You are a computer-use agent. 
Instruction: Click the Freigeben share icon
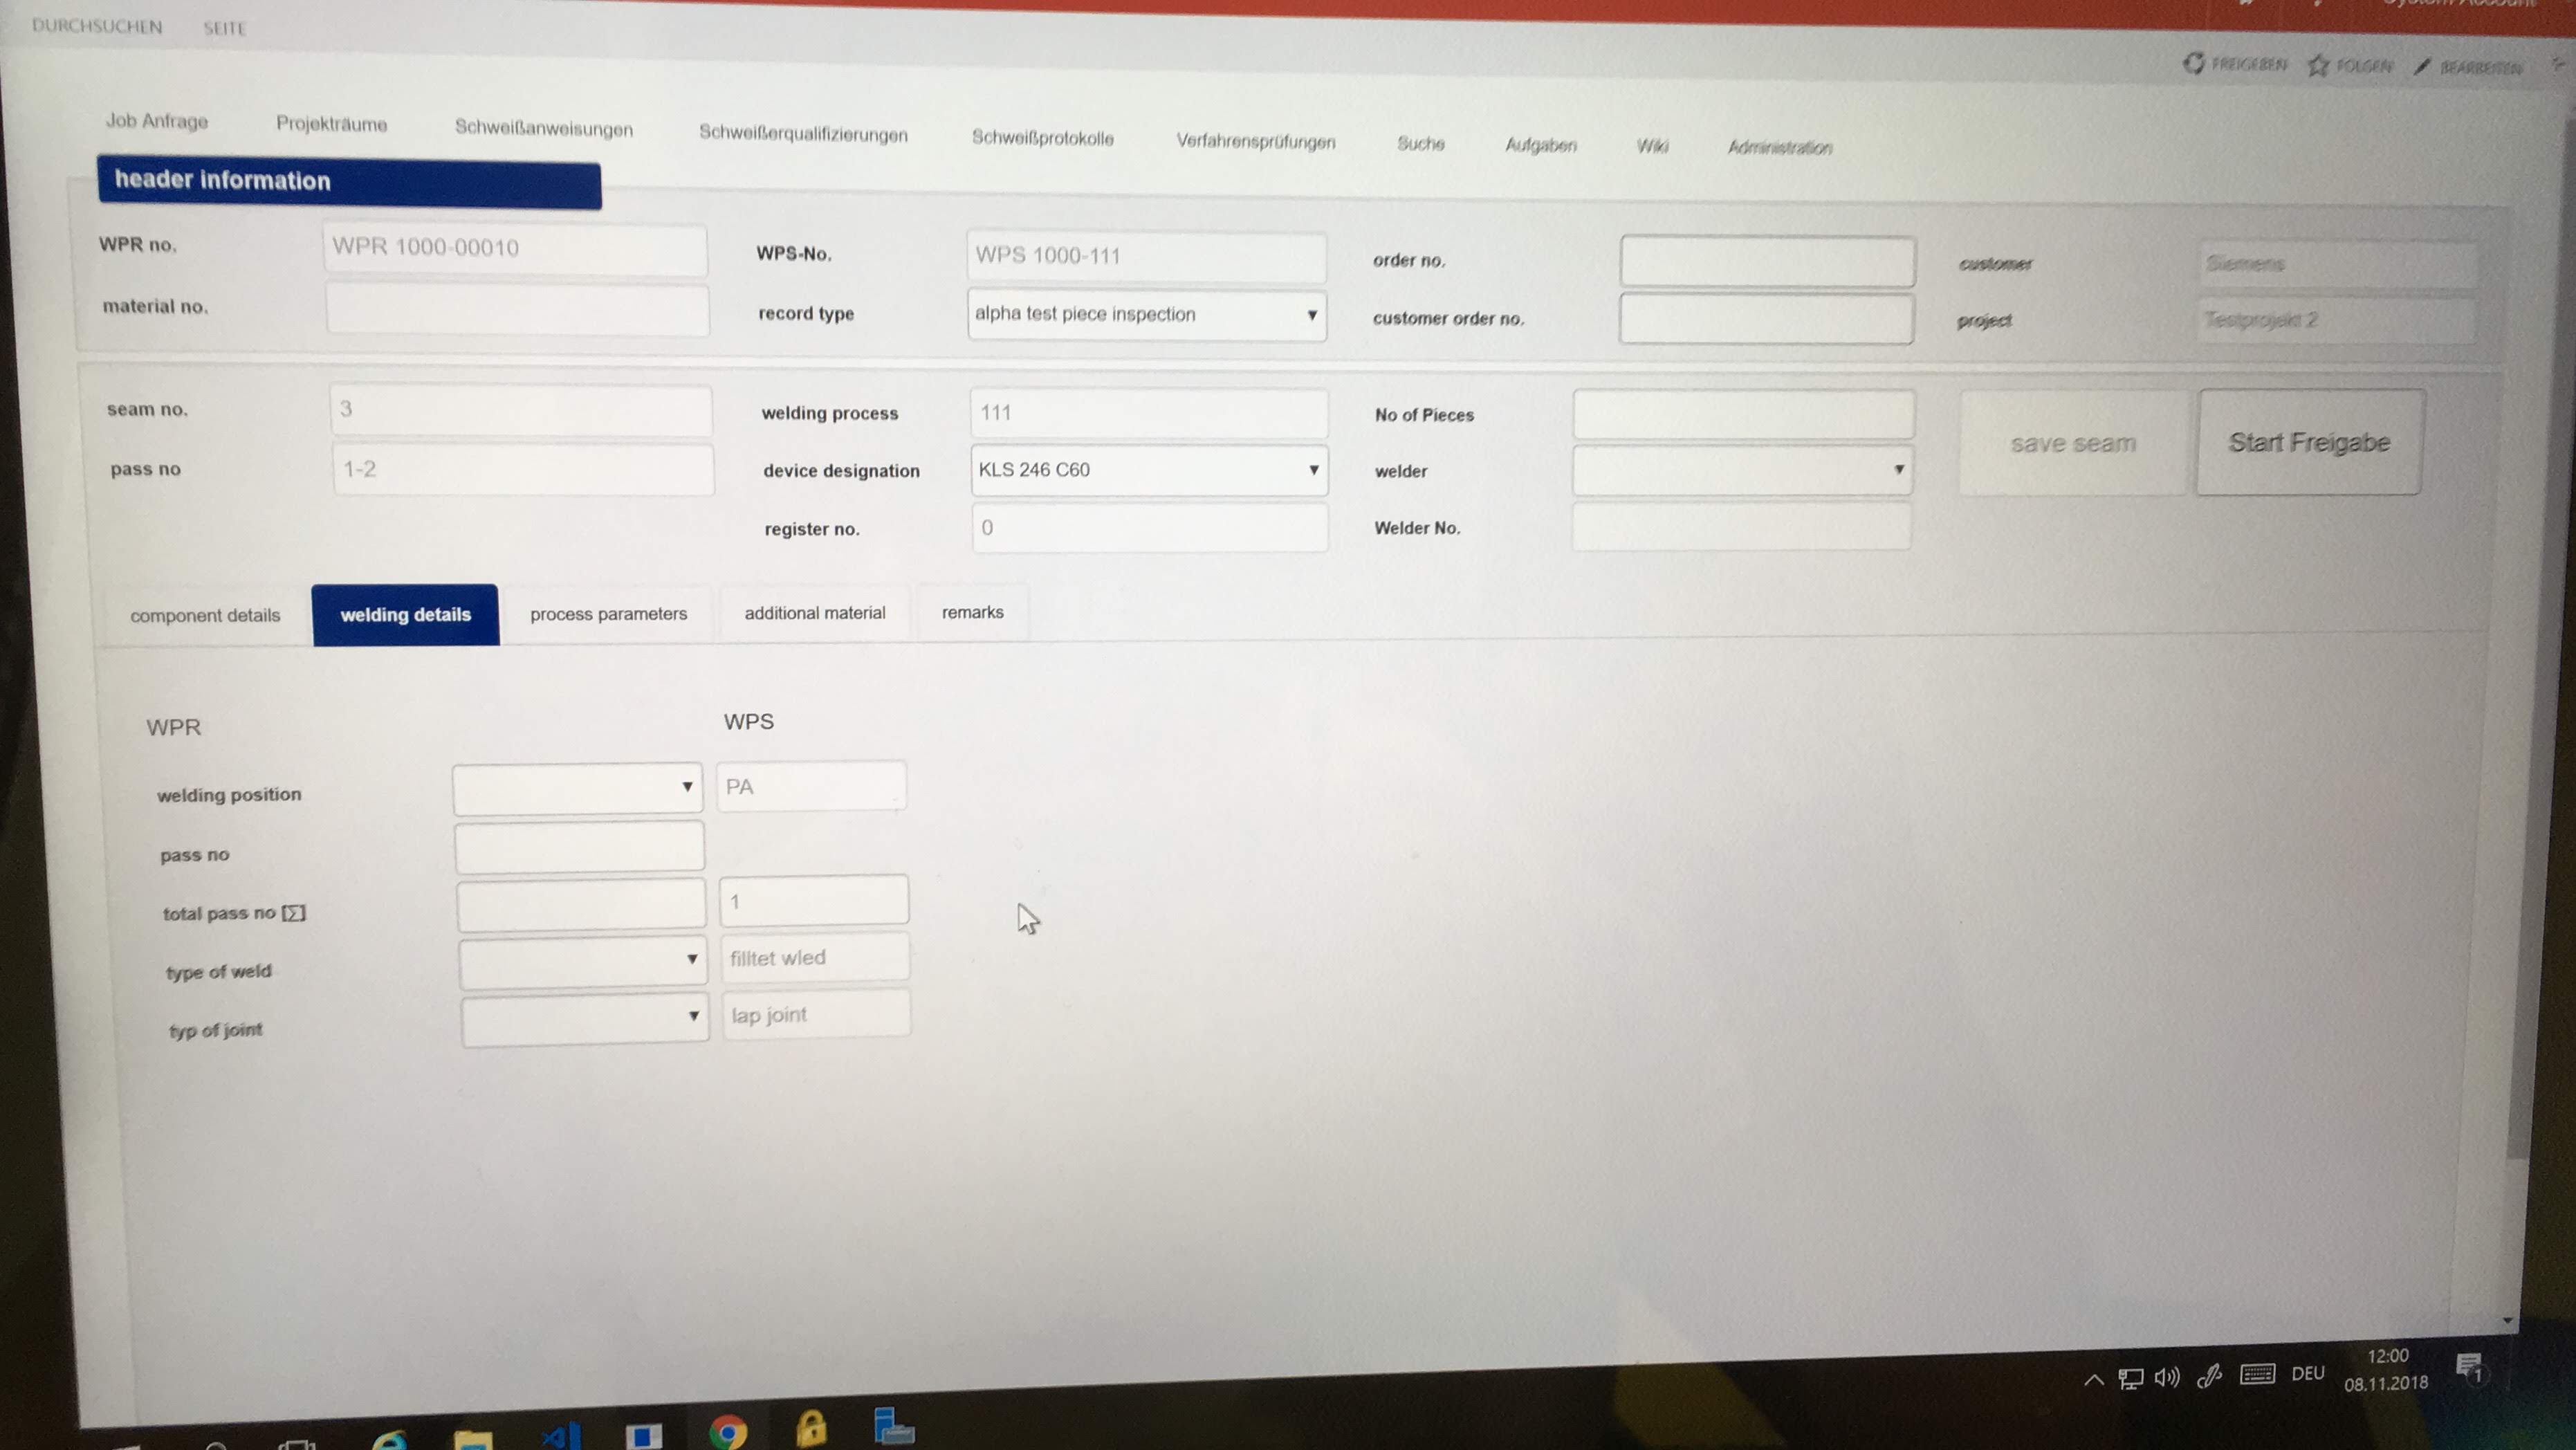pyautogui.click(x=2193, y=63)
